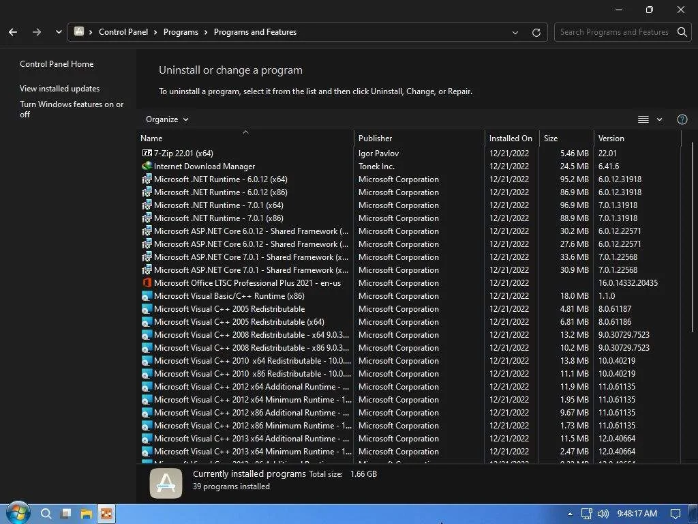Open File Explorer from the taskbar
Screen dimensions: 698x524
pyautogui.click(x=86, y=514)
